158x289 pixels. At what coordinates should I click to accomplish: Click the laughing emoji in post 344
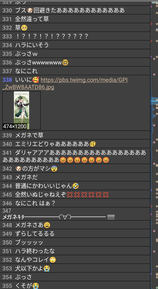(x=76, y=186)
